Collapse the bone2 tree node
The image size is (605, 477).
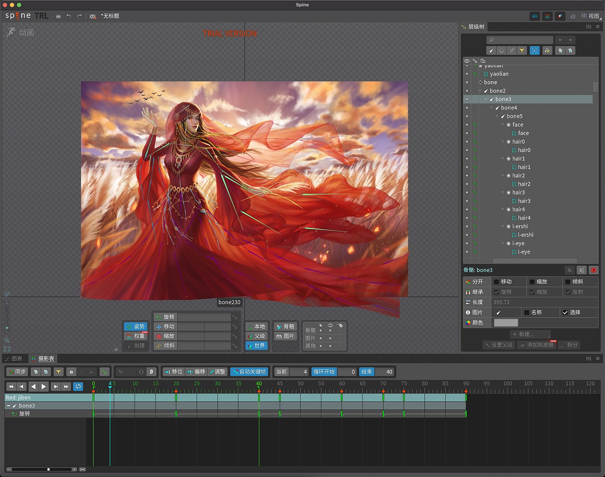[x=480, y=91]
